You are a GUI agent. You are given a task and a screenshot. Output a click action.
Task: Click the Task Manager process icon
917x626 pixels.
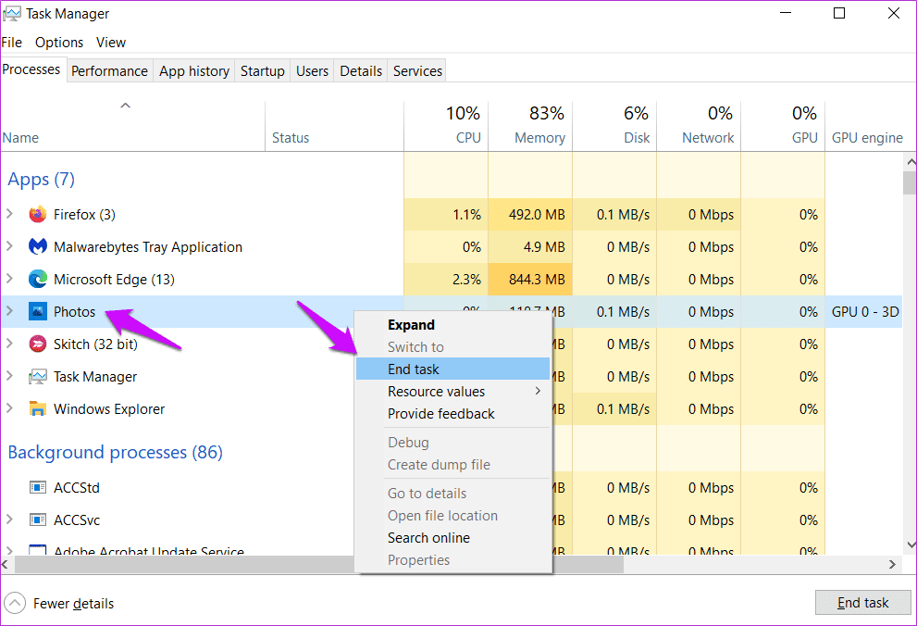38,377
